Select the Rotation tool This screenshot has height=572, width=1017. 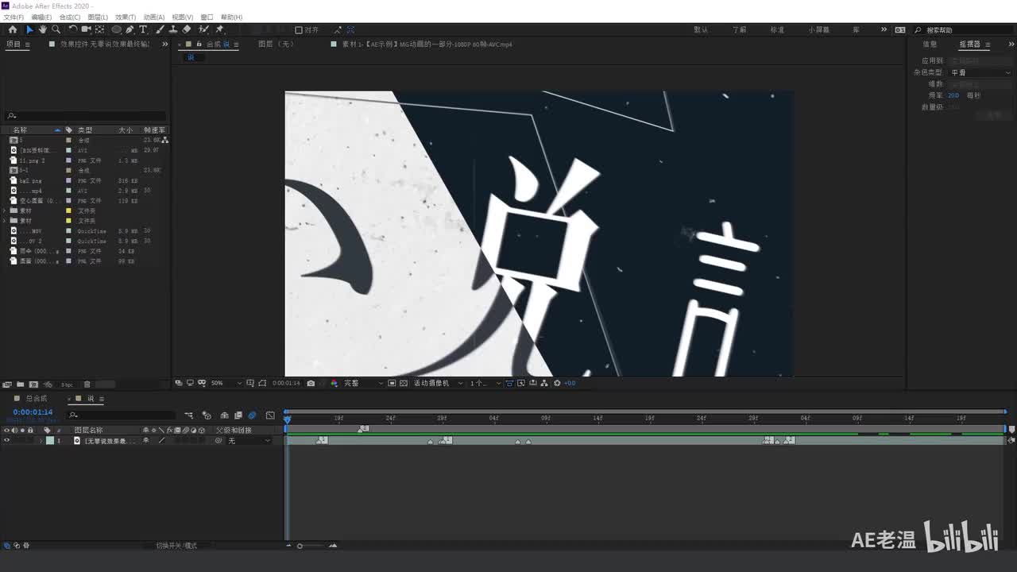73,29
